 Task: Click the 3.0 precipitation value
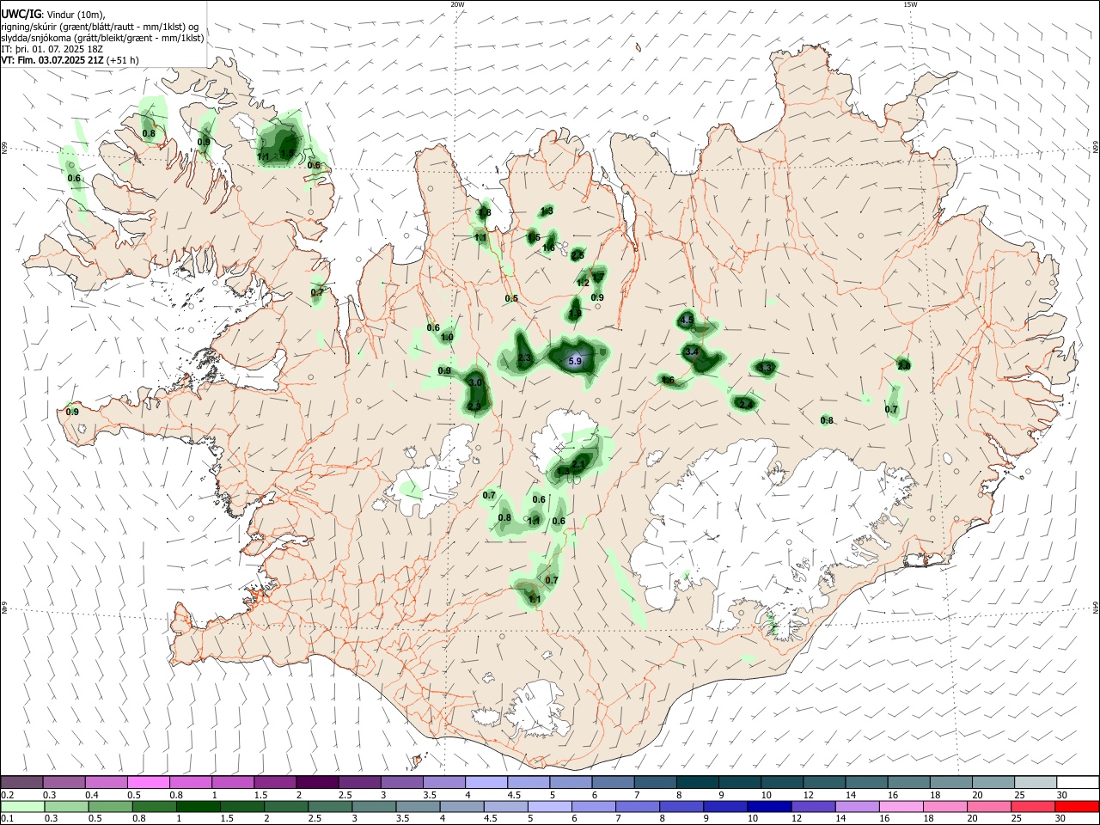point(475,382)
